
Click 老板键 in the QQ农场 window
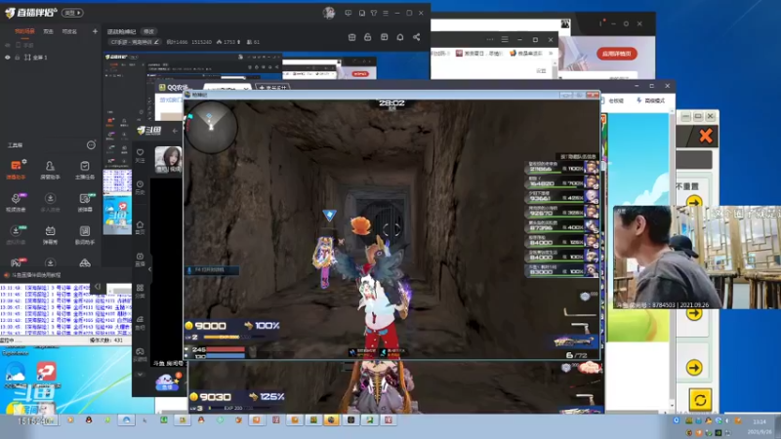(x=613, y=100)
